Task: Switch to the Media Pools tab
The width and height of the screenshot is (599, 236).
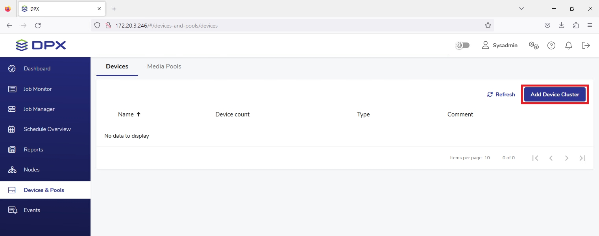Action: point(164,66)
